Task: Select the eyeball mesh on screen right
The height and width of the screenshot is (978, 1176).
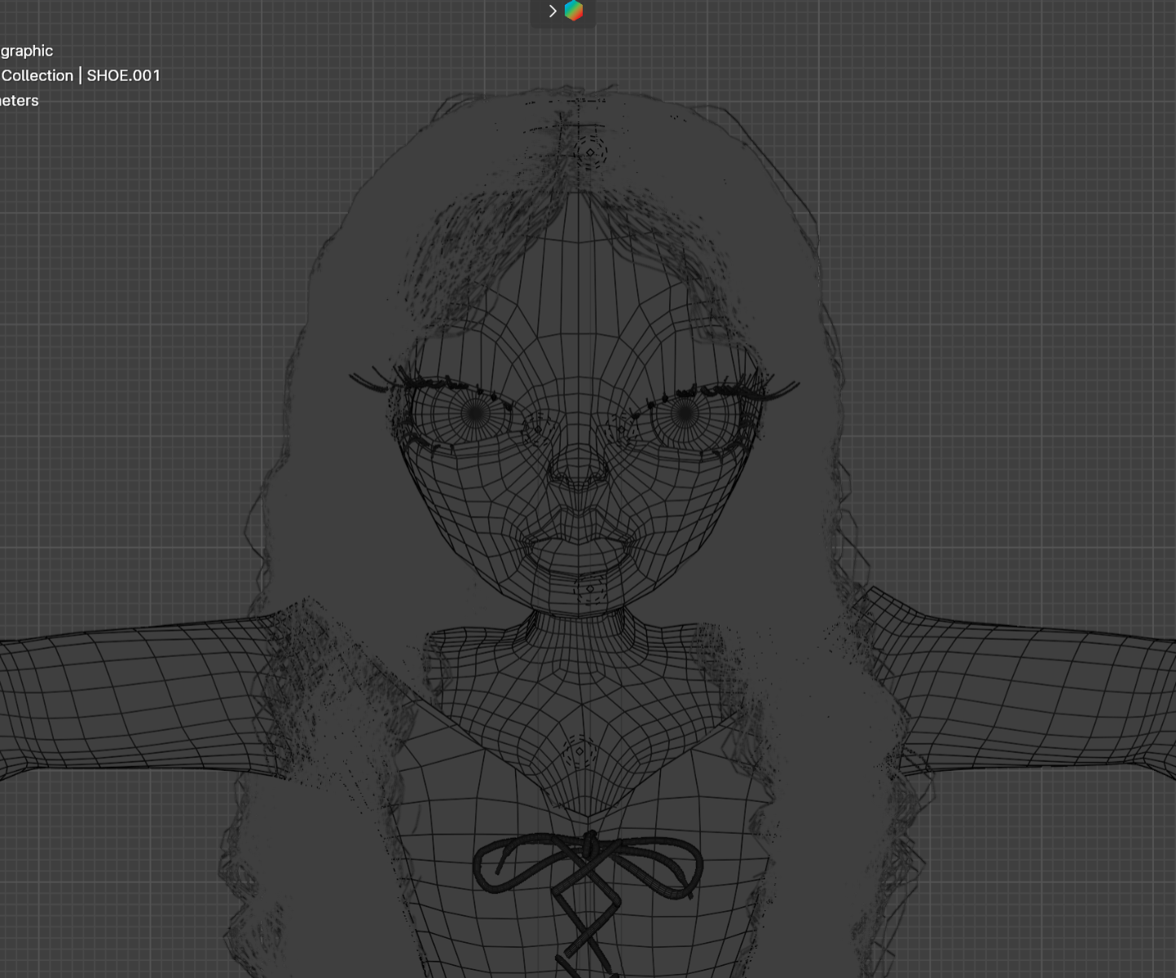Action: tap(685, 414)
